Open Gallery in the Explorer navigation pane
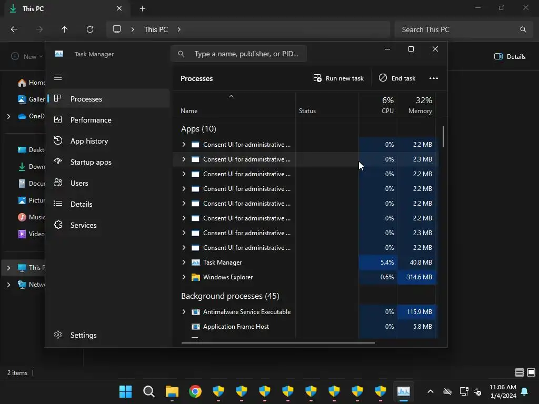This screenshot has height=404, width=539. [31, 99]
